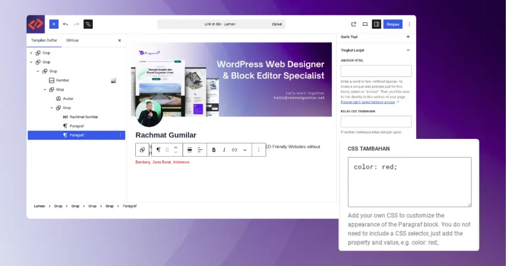
Task: Focus the Anchor HTML input field
Action: tap(376, 71)
